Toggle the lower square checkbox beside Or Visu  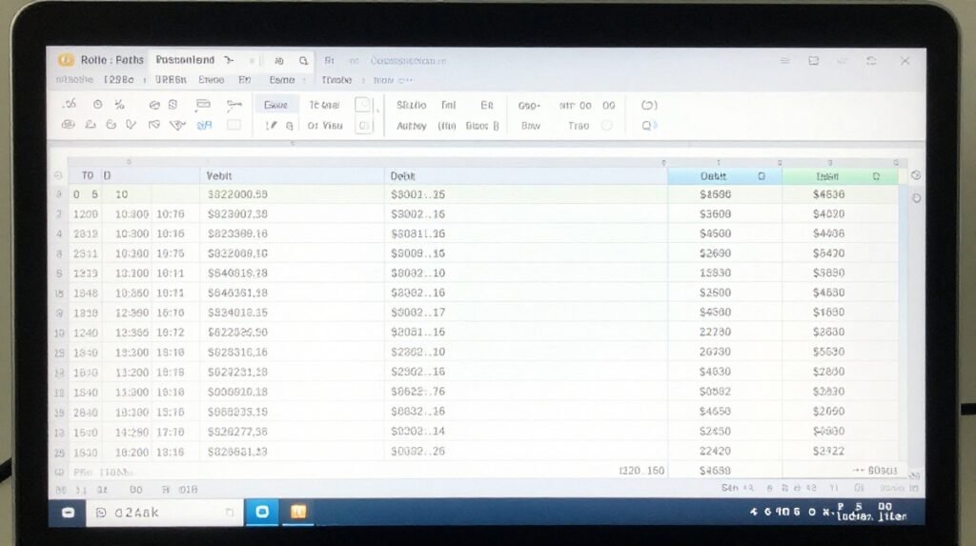pyautogui.click(x=363, y=126)
